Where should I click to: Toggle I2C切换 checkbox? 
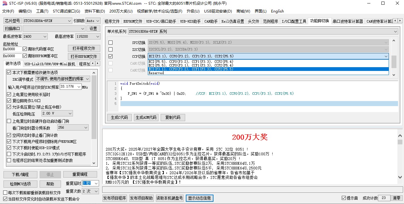(x=110, y=49)
